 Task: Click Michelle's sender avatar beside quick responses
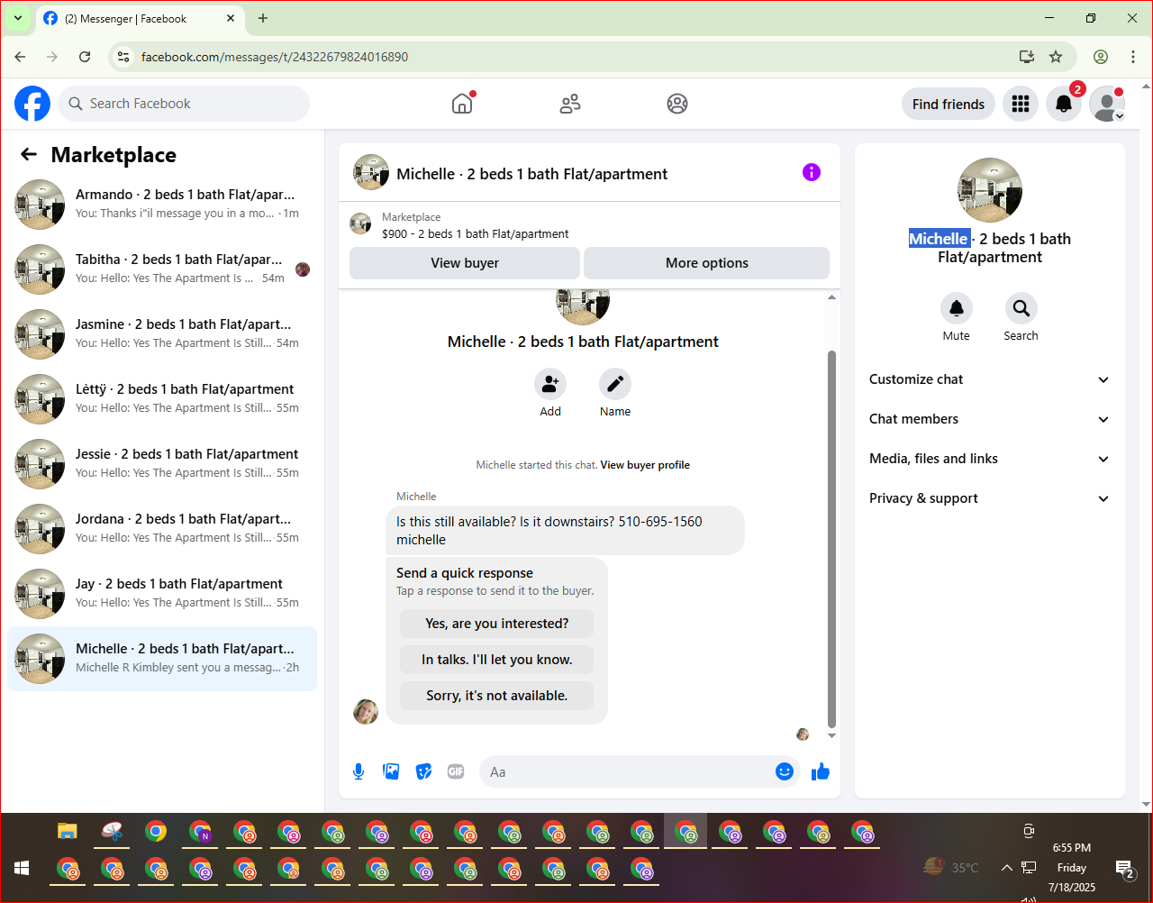(x=366, y=712)
